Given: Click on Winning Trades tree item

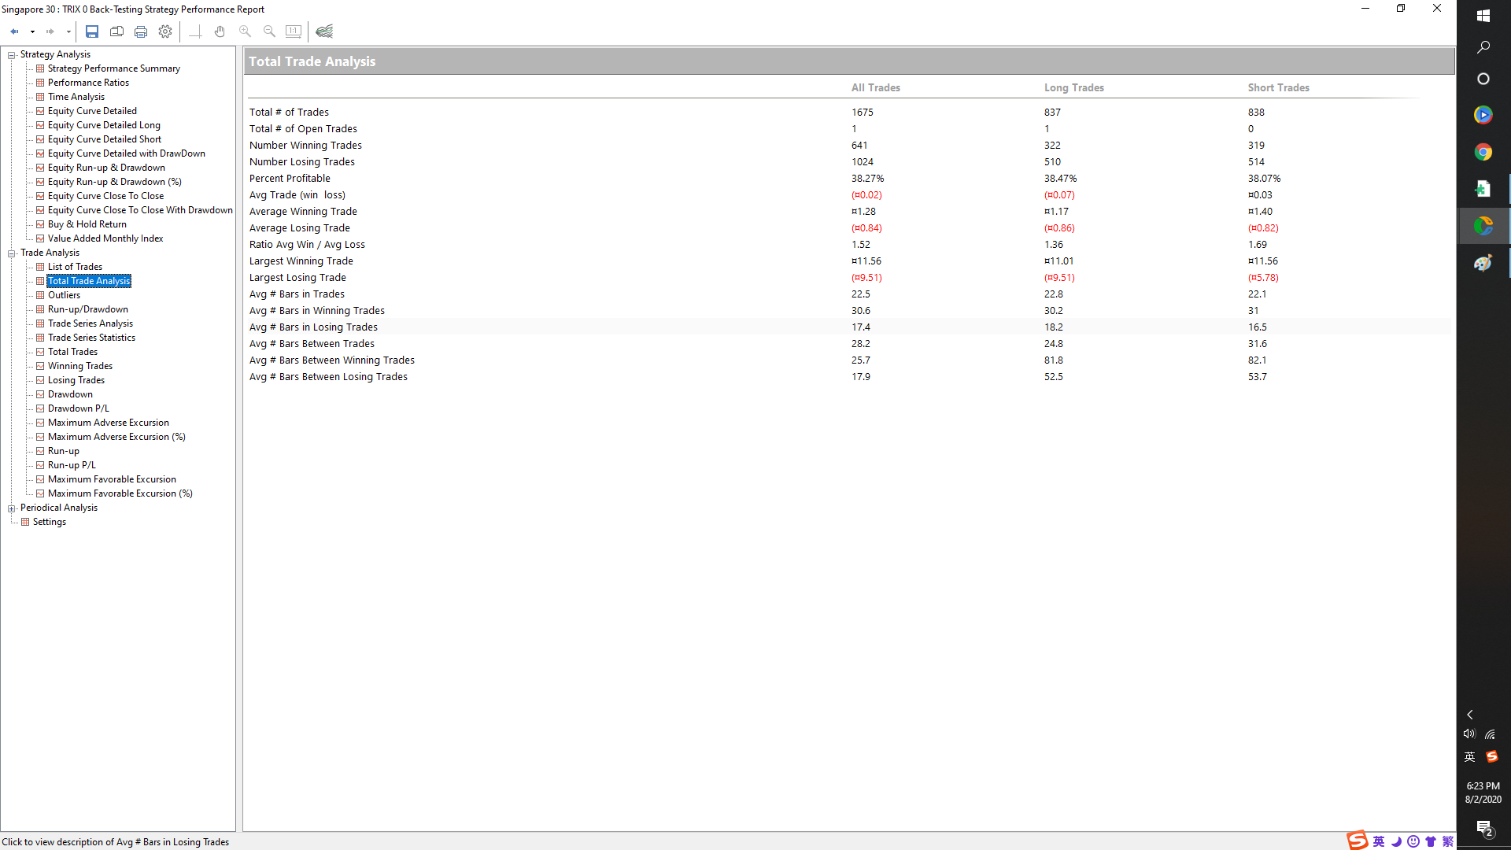Looking at the screenshot, I should pos(80,365).
